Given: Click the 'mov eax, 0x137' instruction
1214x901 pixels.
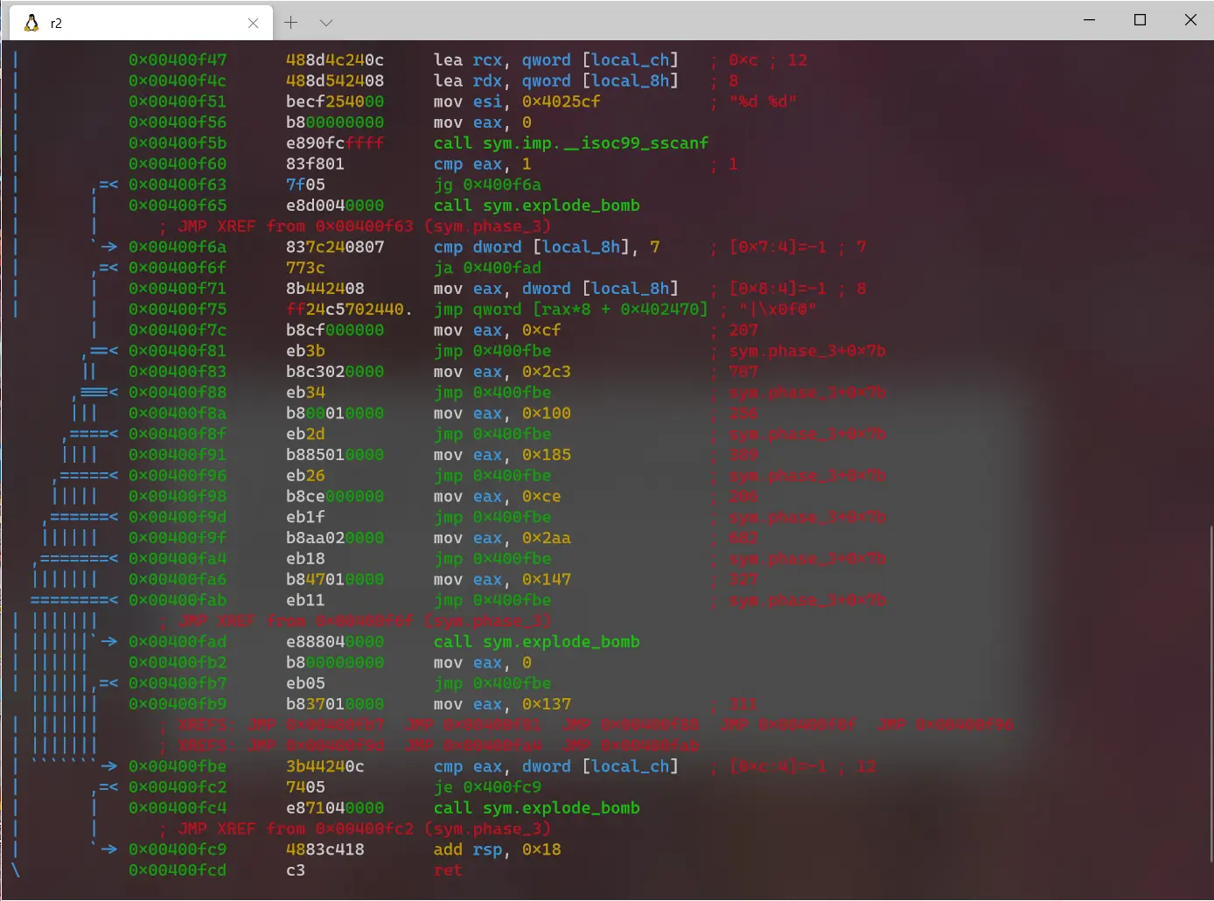Looking at the screenshot, I should pos(502,704).
